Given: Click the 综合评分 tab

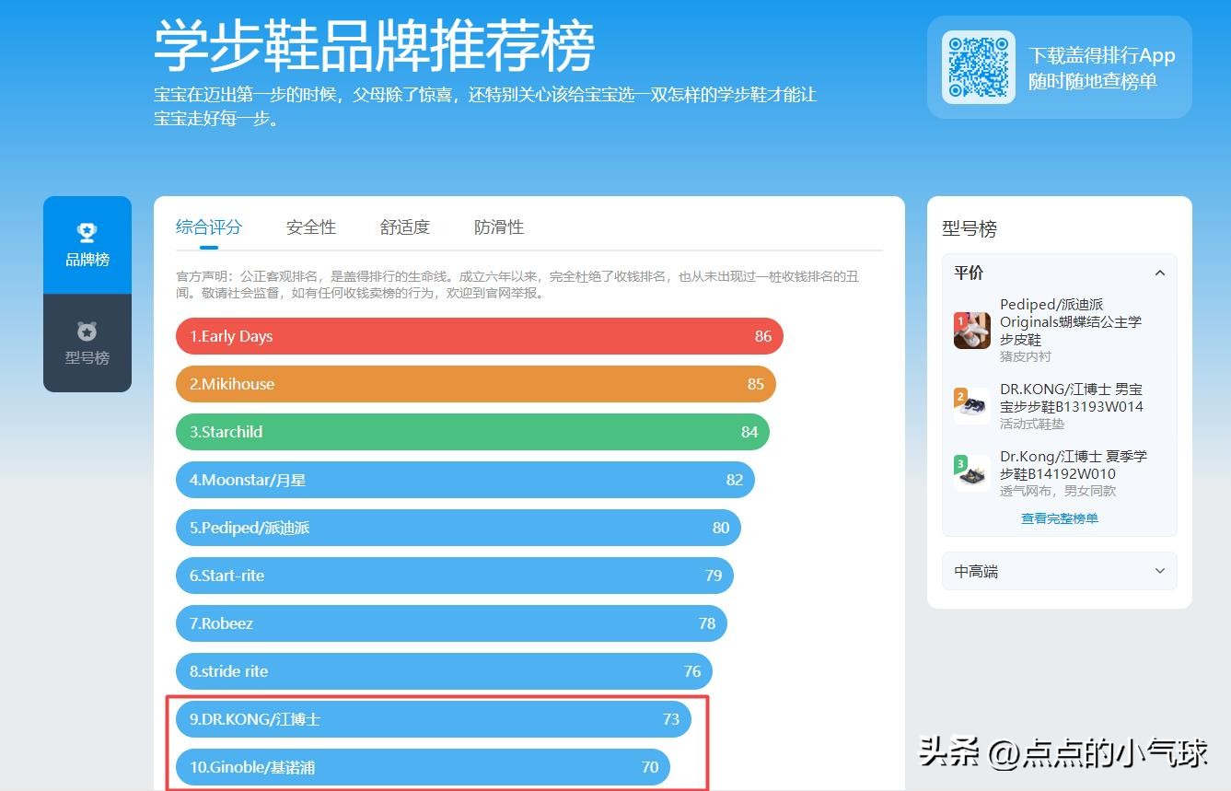Looking at the screenshot, I should 208,227.
